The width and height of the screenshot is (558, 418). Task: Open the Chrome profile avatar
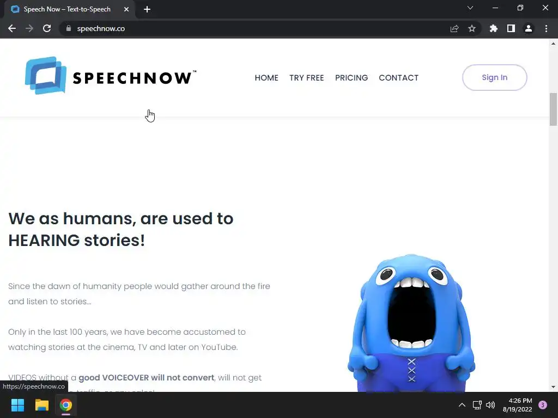(529, 28)
